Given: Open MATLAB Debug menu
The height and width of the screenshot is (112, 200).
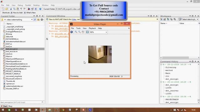Looking at the screenshot, I should point(20,5).
